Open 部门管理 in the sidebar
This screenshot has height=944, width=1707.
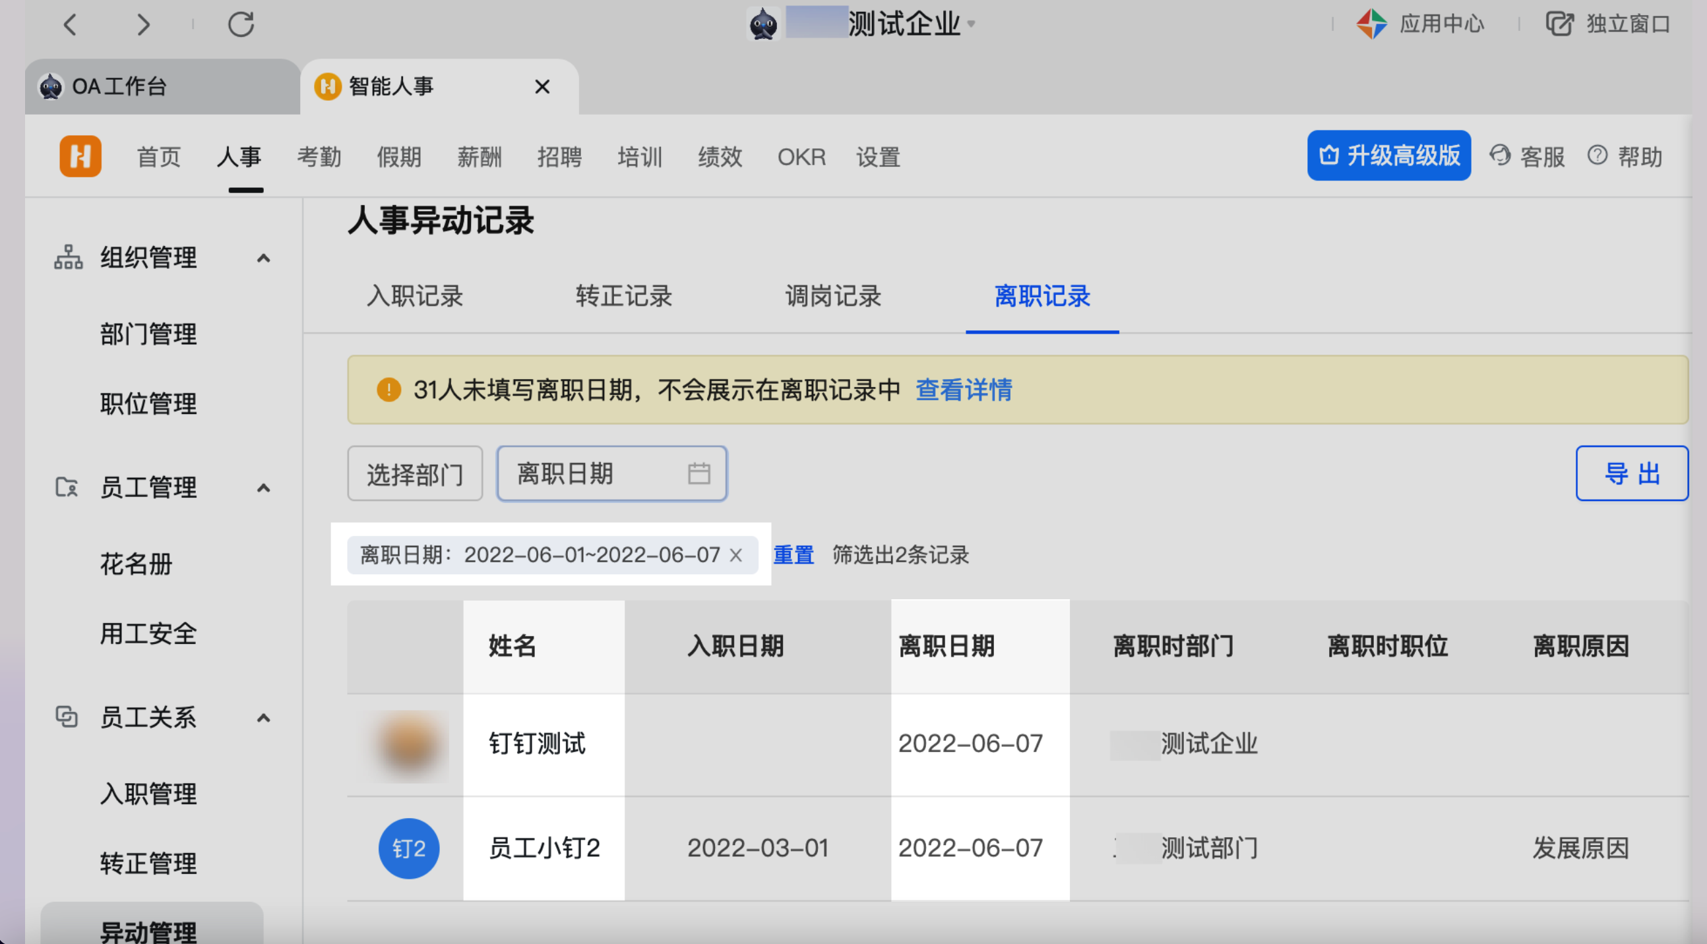[148, 334]
